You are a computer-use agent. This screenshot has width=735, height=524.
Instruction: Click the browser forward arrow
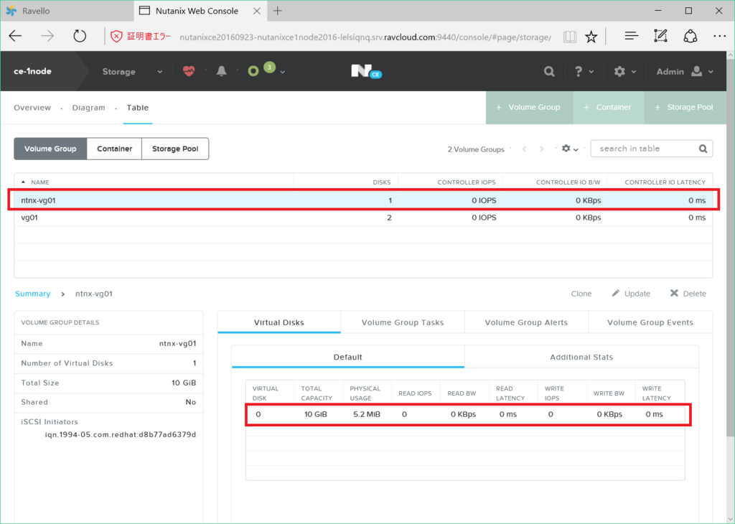47,36
